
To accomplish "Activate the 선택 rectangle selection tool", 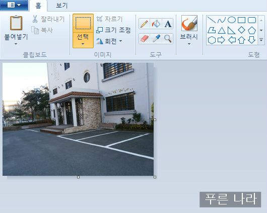I will [83, 23].
